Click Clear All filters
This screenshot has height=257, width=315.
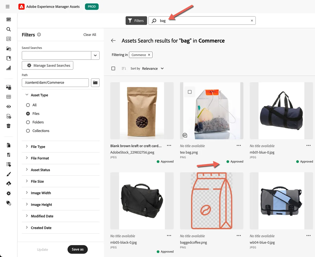[x=90, y=35]
